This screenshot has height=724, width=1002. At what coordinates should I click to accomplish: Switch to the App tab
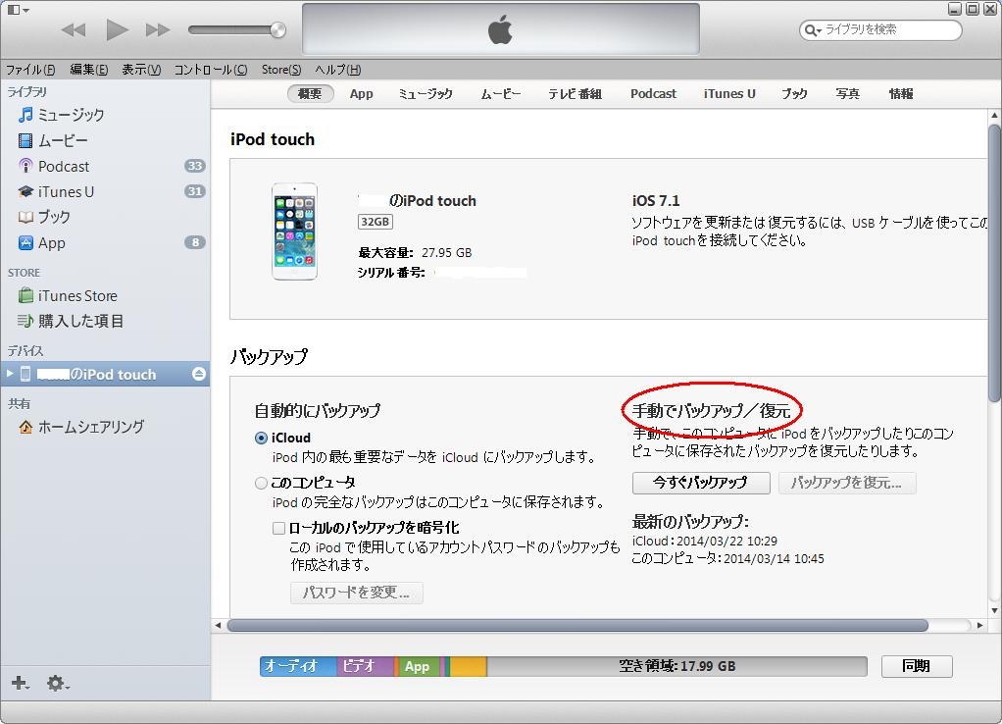[x=361, y=93]
